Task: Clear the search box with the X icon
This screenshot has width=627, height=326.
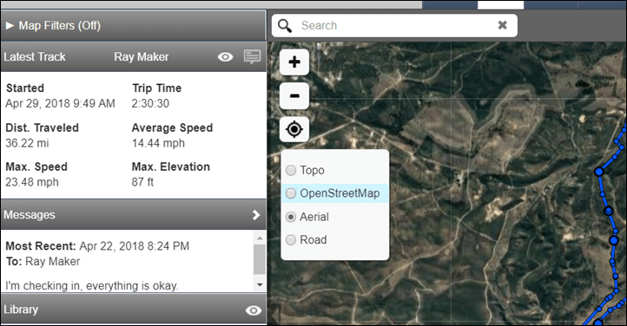Action: pos(502,25)
